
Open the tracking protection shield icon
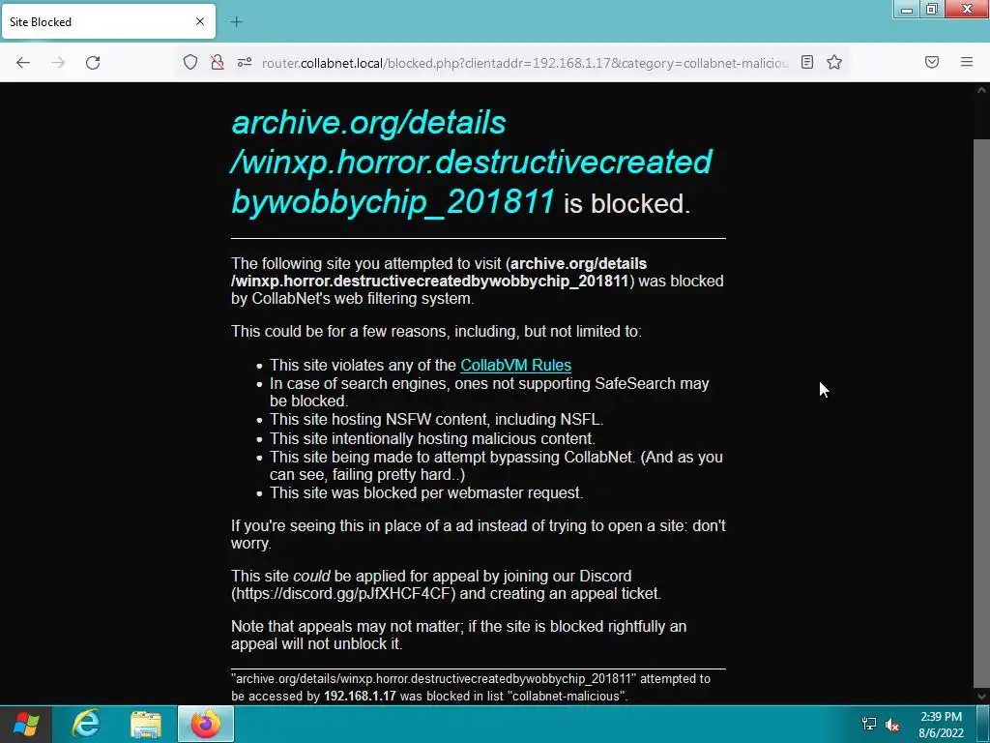190,63
